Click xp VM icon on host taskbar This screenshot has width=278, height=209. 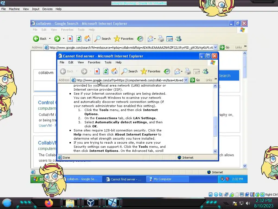coord(112,203)
